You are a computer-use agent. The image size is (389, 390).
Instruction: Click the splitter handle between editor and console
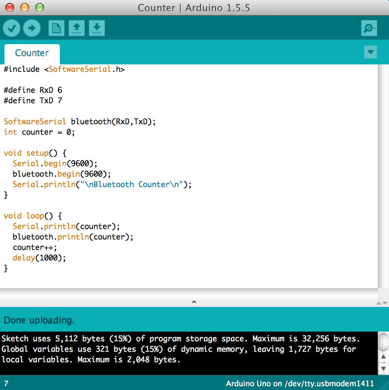click(194, 302)
